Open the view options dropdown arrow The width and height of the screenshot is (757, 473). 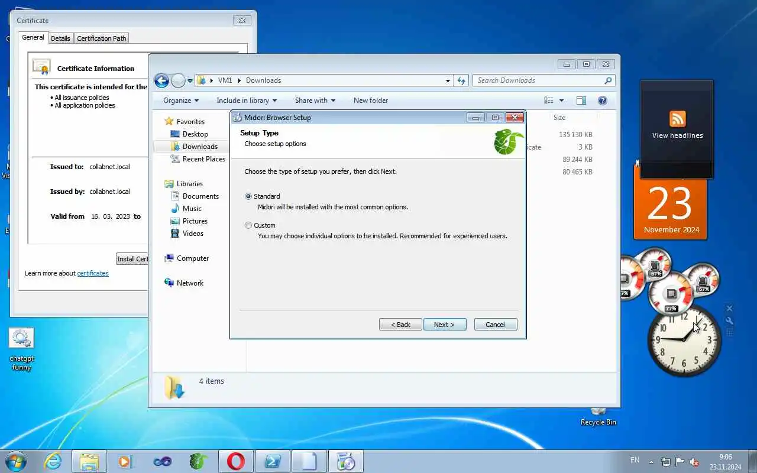point(561,101)
